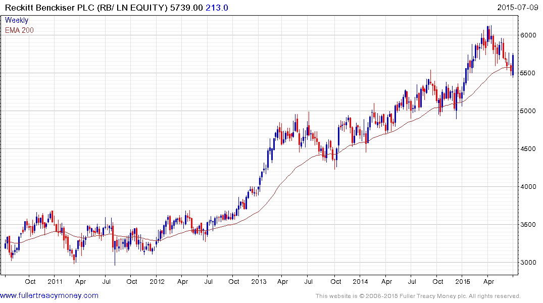
Task: Click the 2015-07-09 chart date
Action: tap(517, 7)
